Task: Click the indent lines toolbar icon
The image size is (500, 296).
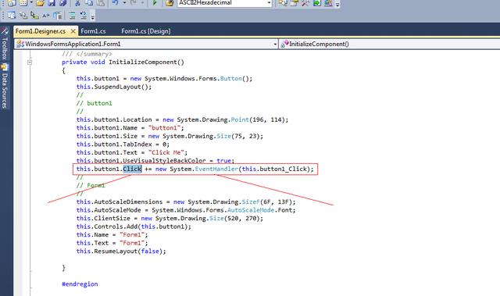Action: point(73,15)
